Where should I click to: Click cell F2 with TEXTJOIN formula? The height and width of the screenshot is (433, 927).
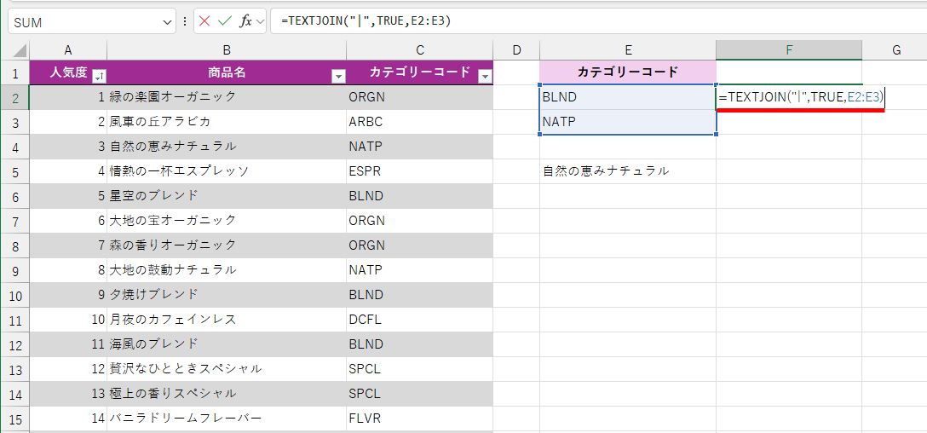(789, 97)
